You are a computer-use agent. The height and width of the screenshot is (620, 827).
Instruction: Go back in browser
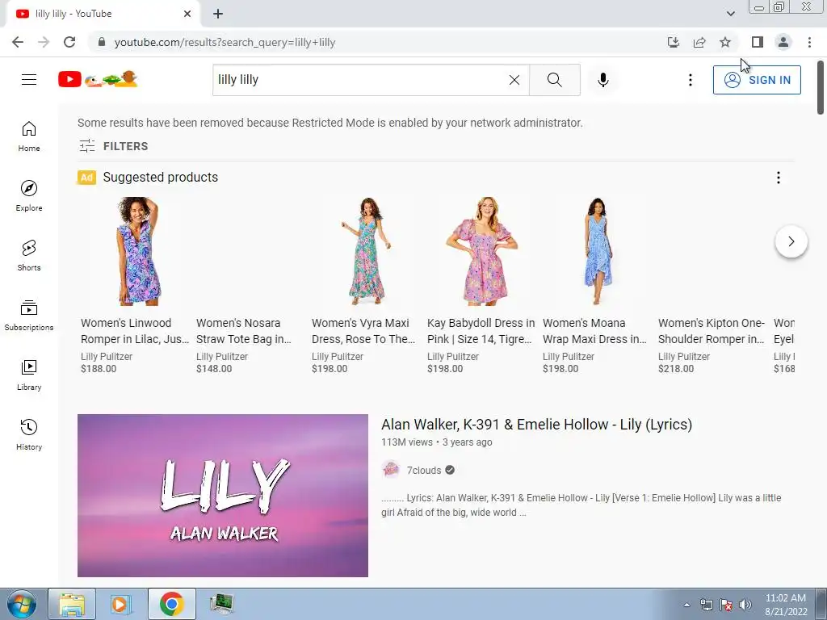pyautogui.click(x=18, y=42)
